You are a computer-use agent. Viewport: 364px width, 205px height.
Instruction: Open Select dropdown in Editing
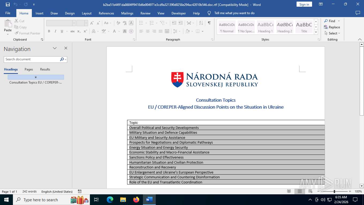[332, 33]
